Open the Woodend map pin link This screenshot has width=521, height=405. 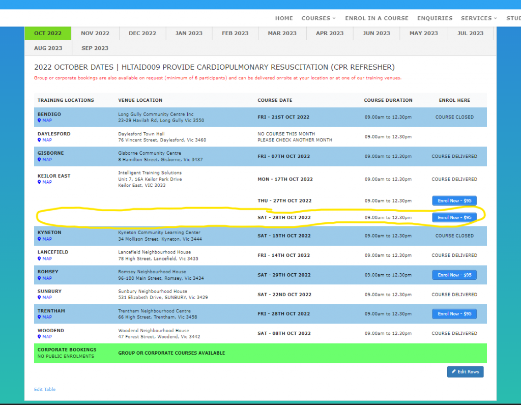click(x=45, y=336)
